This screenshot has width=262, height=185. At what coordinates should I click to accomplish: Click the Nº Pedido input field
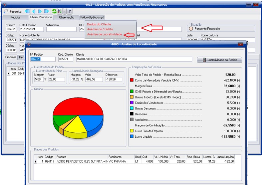43,59
